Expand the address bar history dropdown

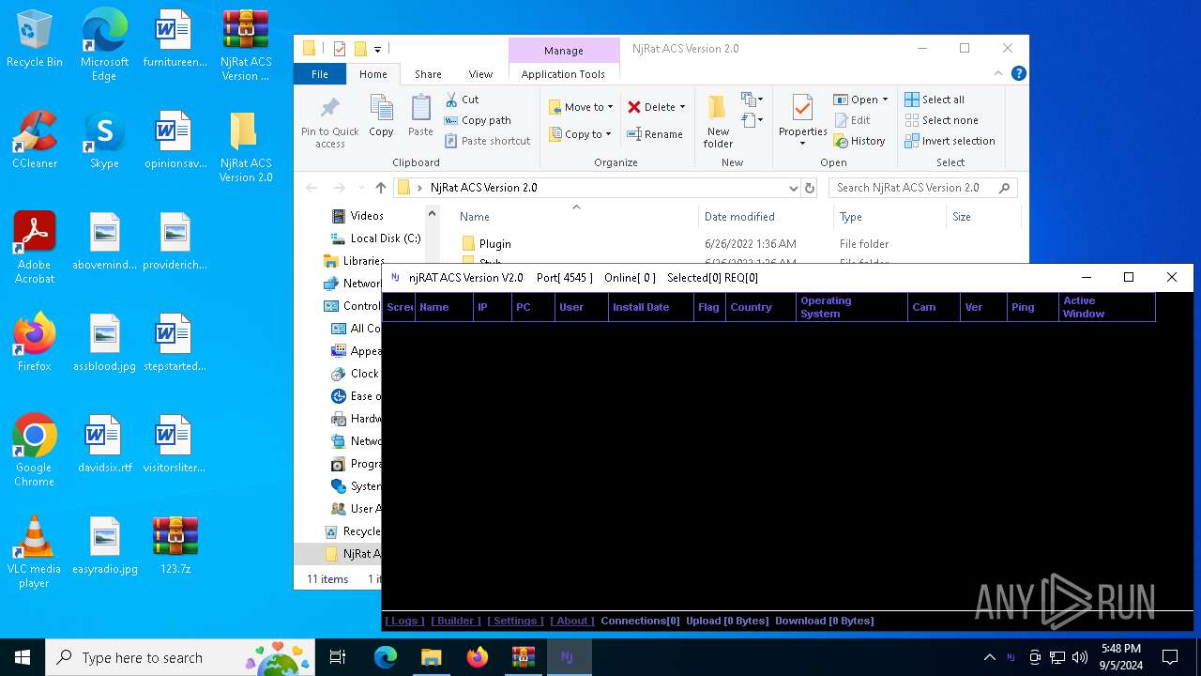[x=794, y=188]
